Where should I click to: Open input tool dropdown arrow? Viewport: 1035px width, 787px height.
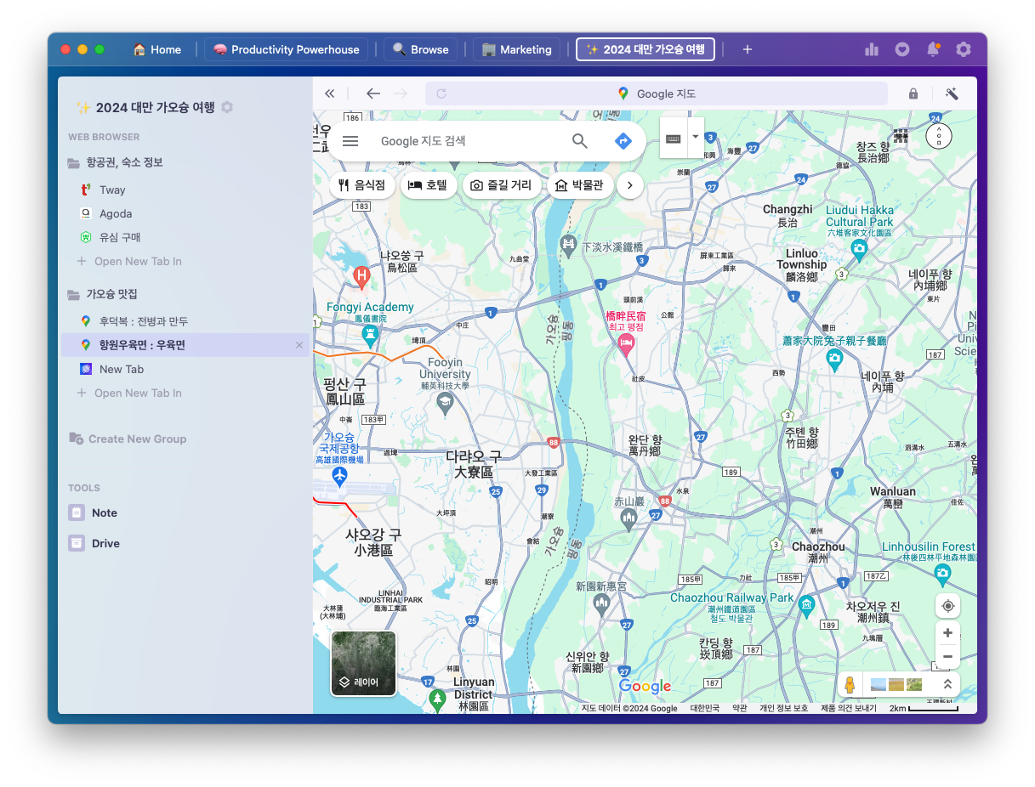coord(696,139)
